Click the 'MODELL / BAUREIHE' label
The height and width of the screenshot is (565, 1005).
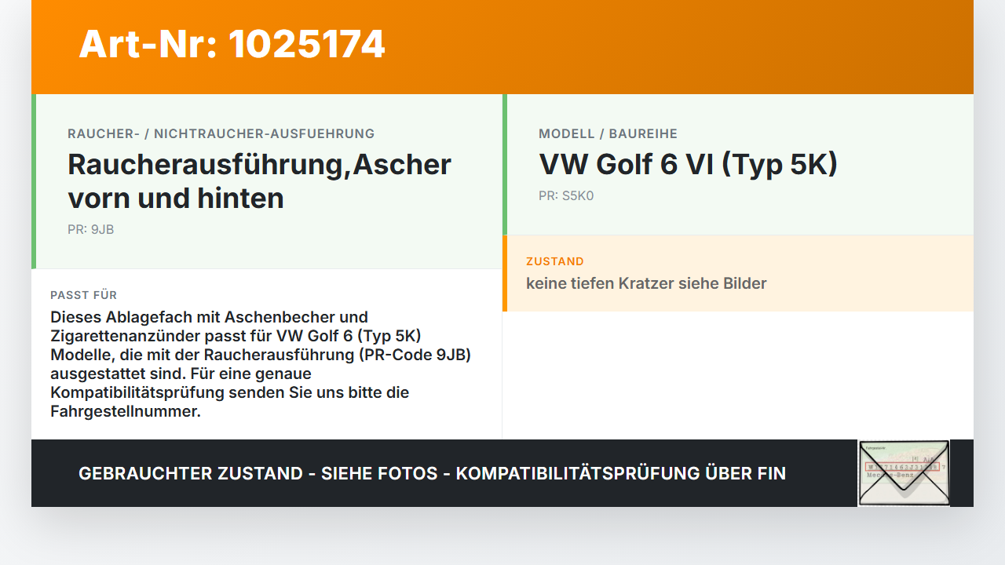[x=608, y=133]
